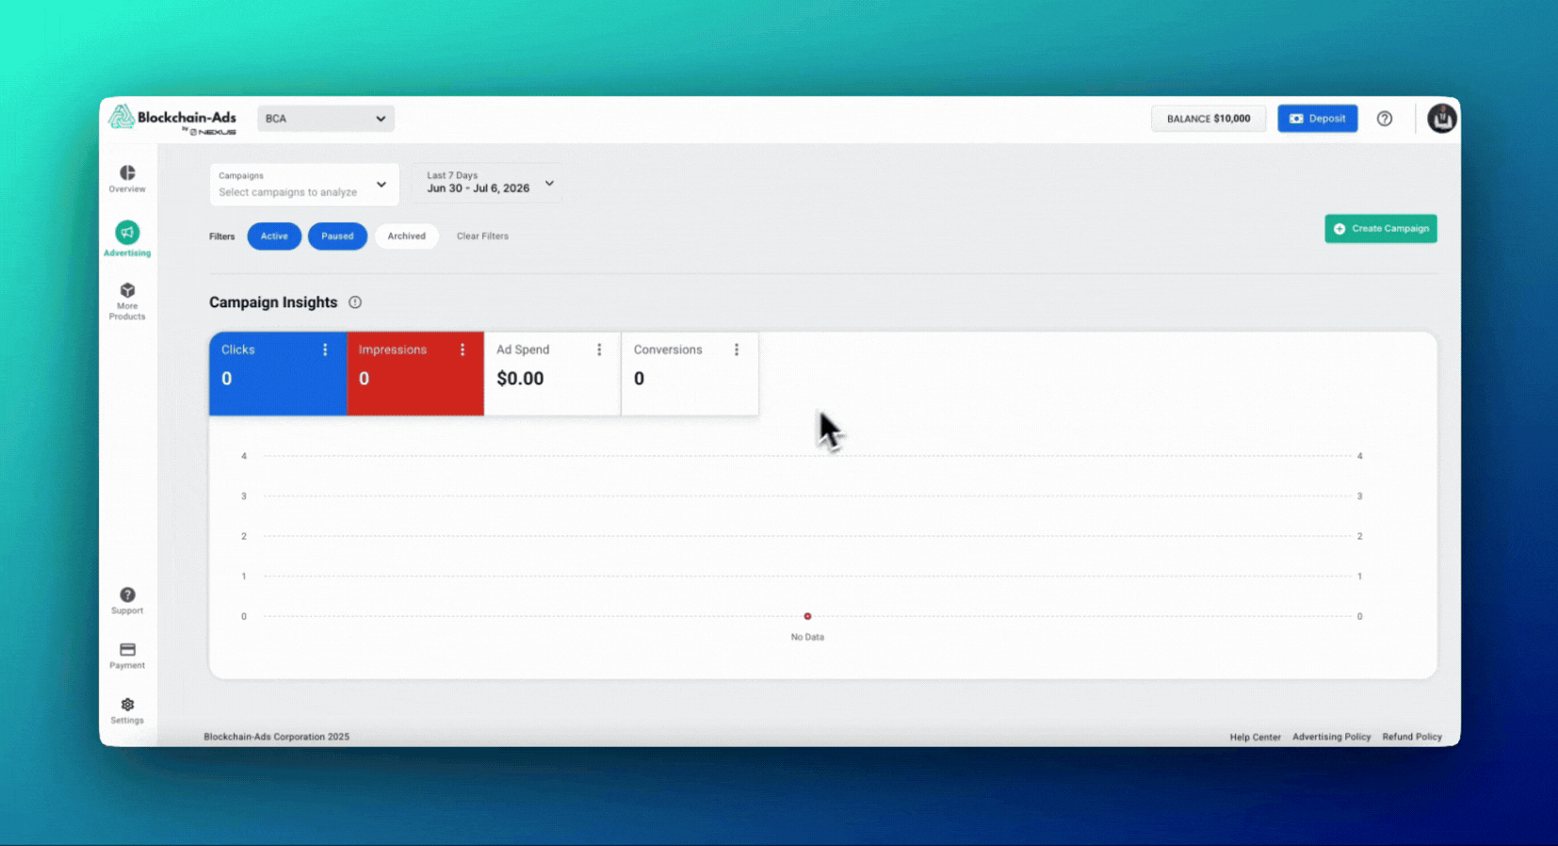1558x846 pixels.
Task: Open More Products cube icon
Action: (127, 290)
